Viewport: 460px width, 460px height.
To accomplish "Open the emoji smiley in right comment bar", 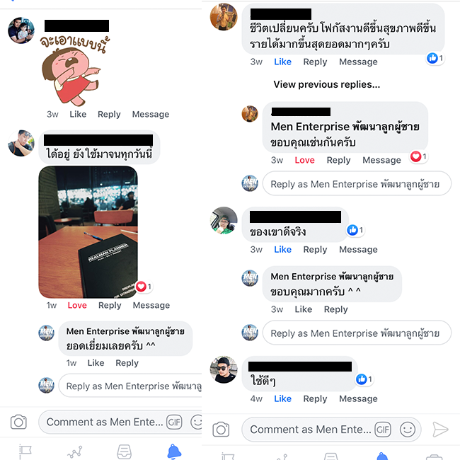I will [x=408, y=430].
